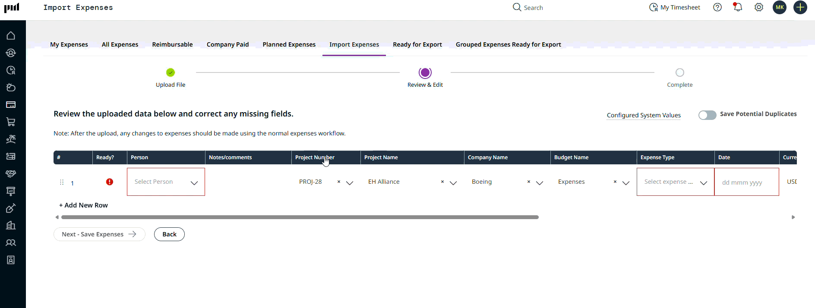
Task: Click the Expense Type column header
Action: click(676, 157)
